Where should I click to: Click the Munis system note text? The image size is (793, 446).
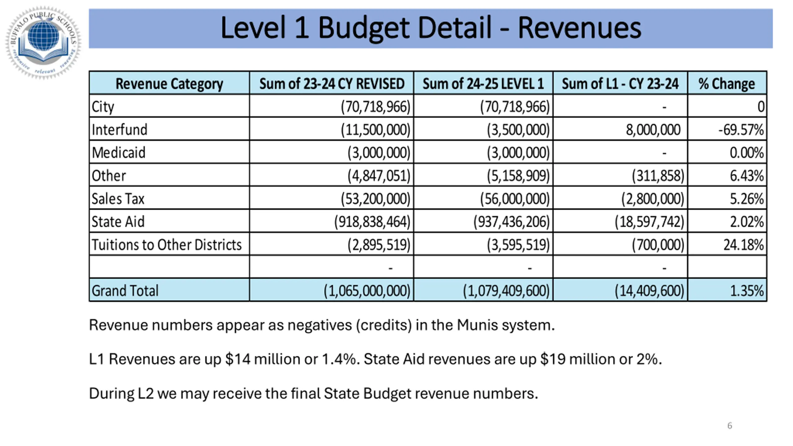pos(322,325)
